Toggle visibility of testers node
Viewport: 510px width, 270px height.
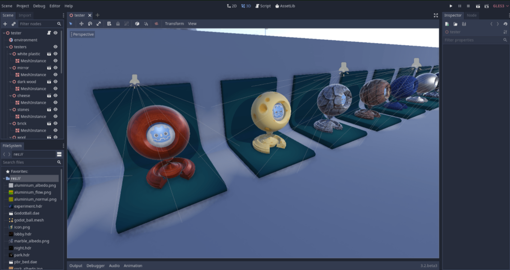[x=56, y=47]
